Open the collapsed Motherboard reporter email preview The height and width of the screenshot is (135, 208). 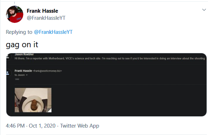[x=110, y=59]
